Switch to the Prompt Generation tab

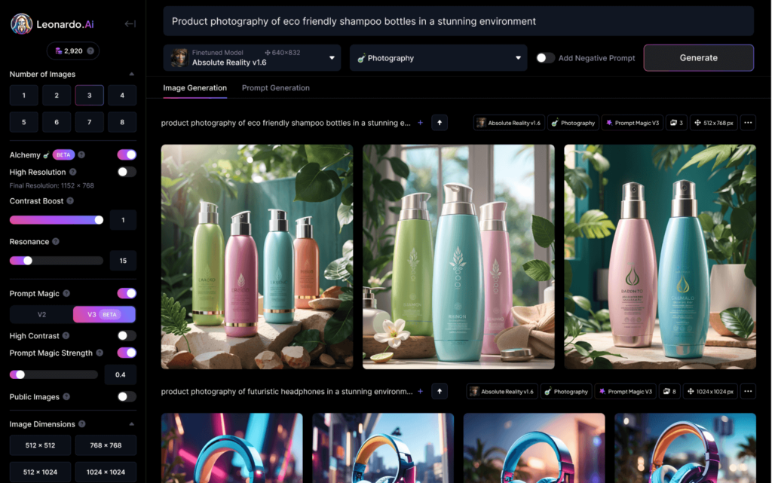(x=275, y=88)
